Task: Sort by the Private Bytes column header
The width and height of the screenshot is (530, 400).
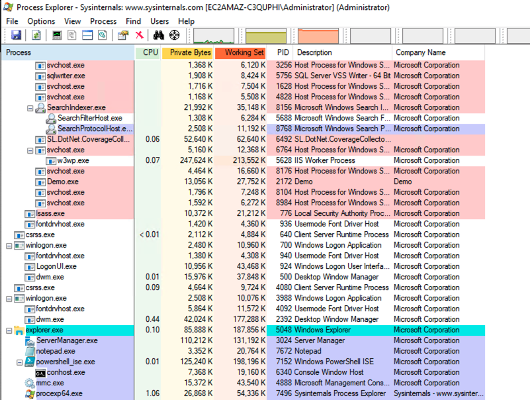Action: [187, 52]
